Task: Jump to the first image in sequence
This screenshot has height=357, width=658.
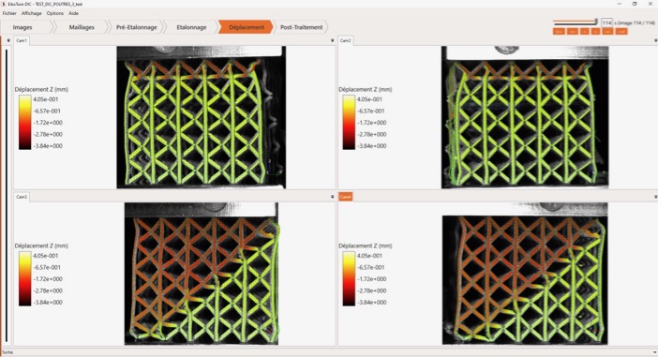Action: tap(559, 32)
